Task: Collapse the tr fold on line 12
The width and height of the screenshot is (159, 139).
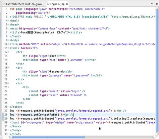Action: (8, 52)
